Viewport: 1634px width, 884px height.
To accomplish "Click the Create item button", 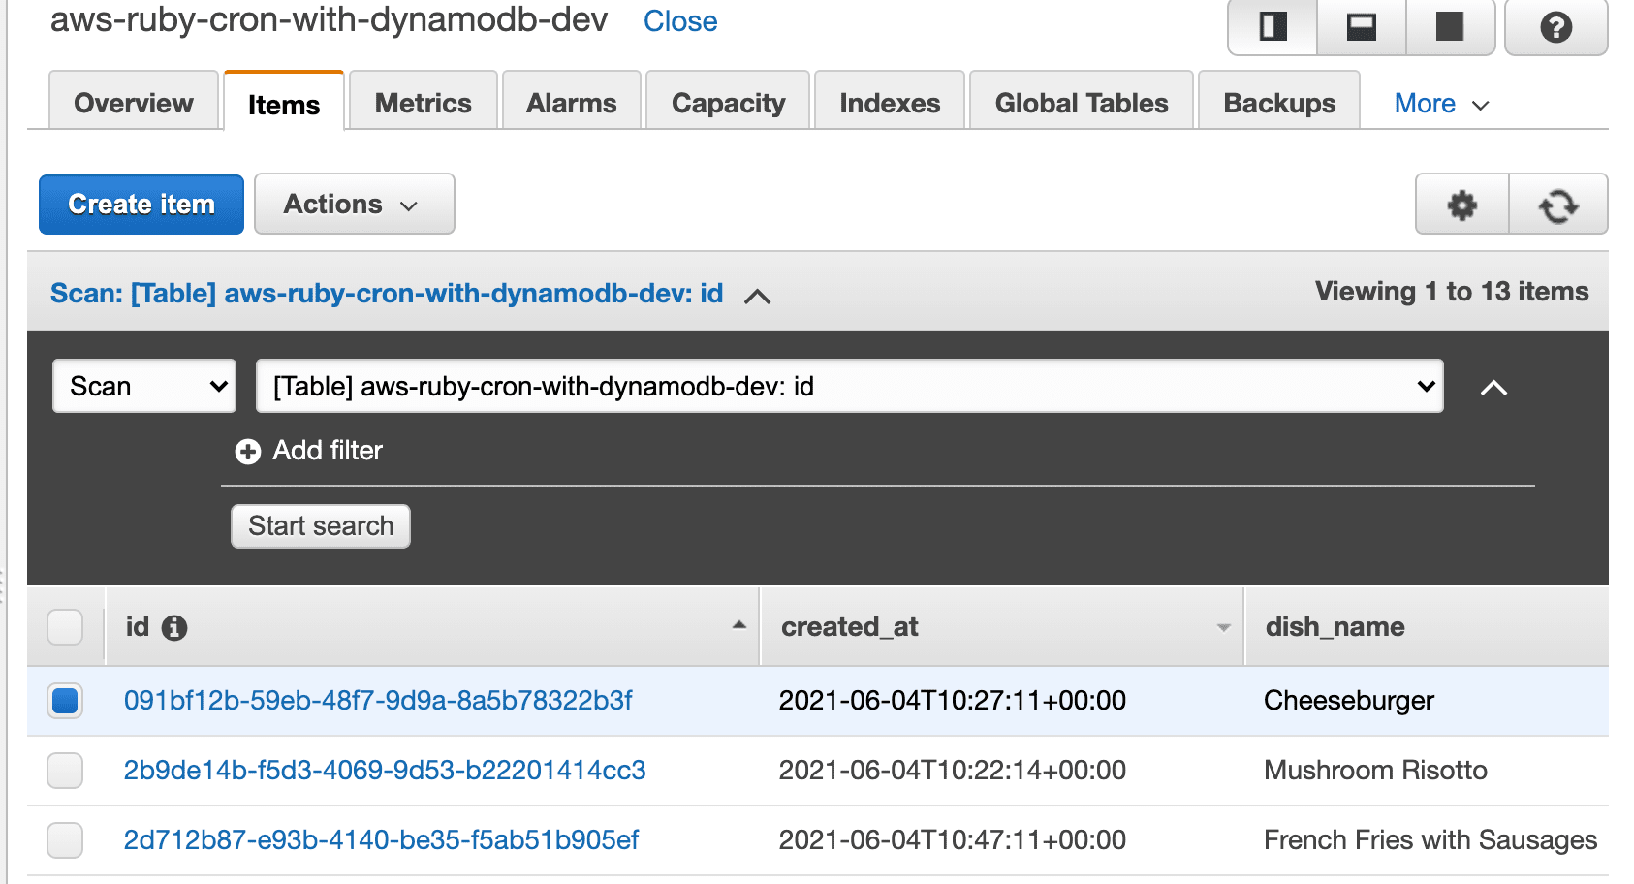I will point(141,205).
